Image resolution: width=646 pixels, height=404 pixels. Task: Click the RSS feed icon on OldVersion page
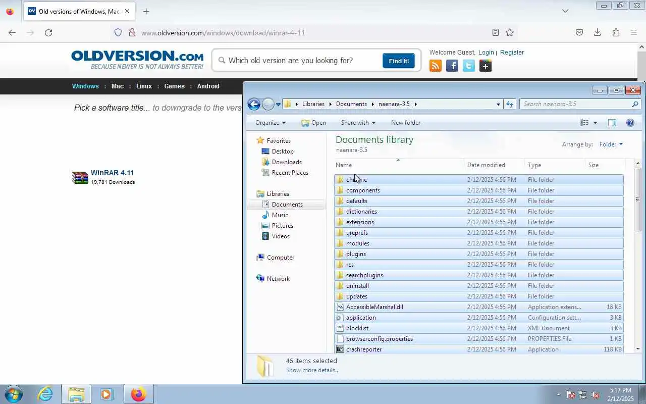click(x=435, y=66)
